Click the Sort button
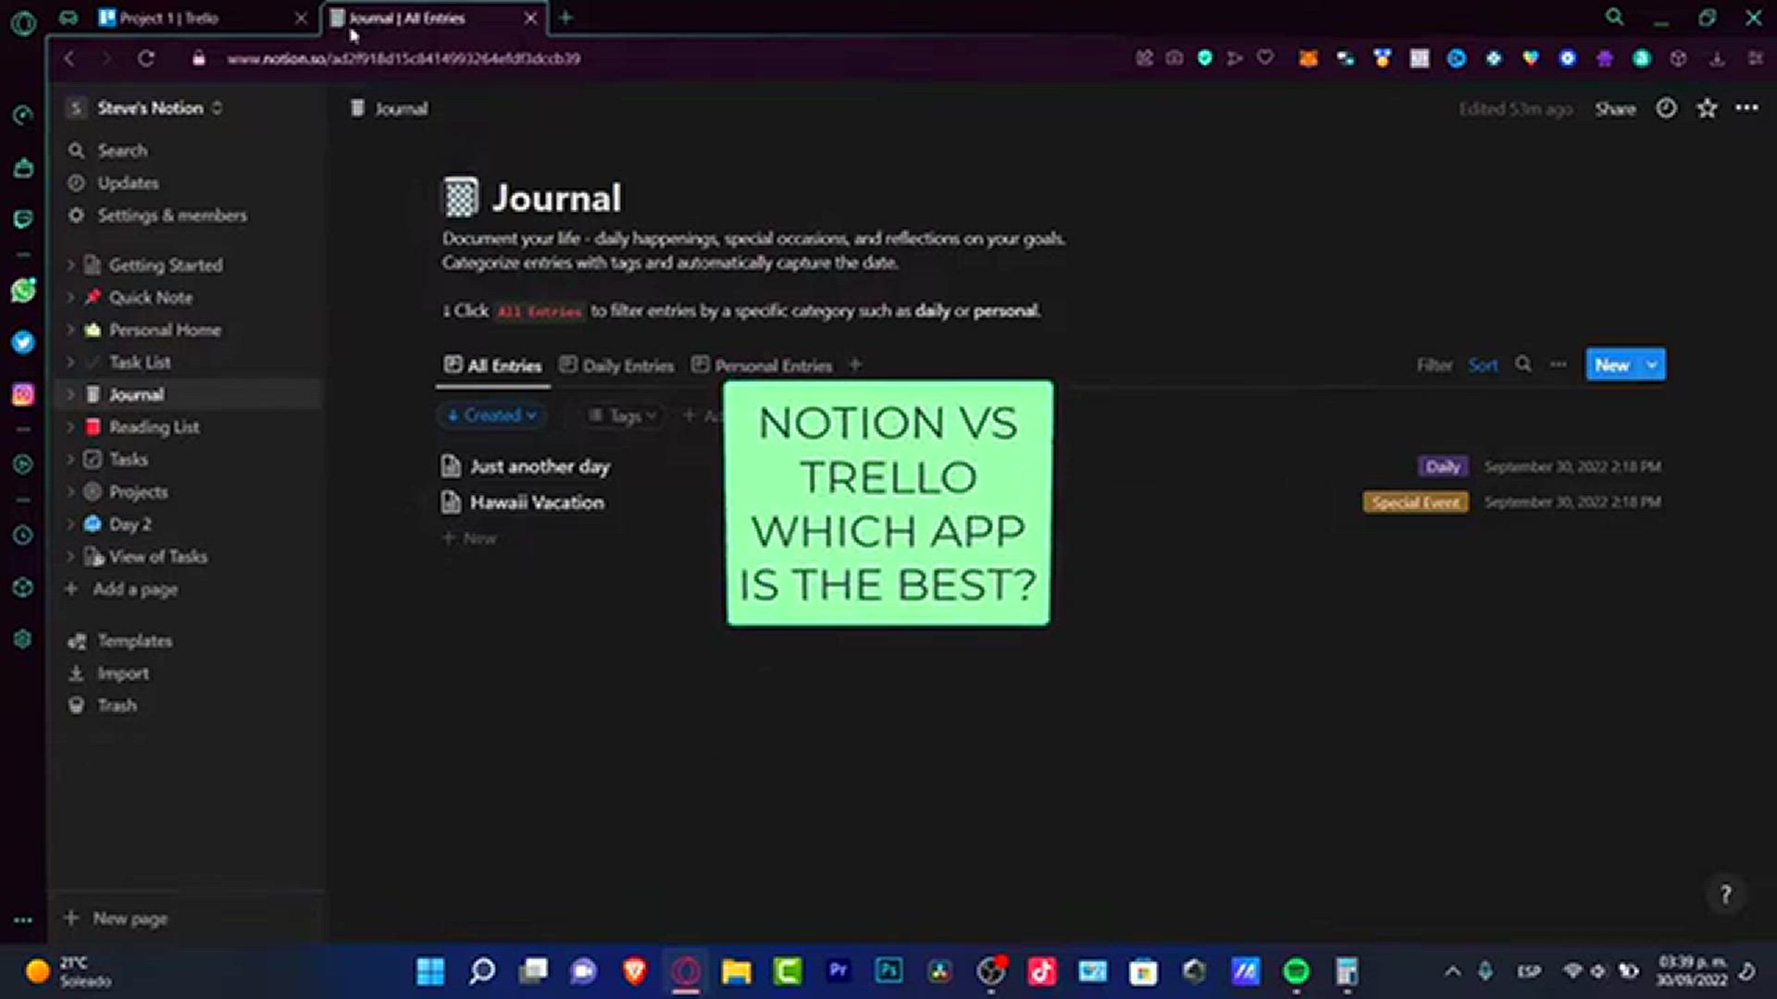Image resolution: width=1777 pixels, height=999 pixels. (x=1483, y=364)
